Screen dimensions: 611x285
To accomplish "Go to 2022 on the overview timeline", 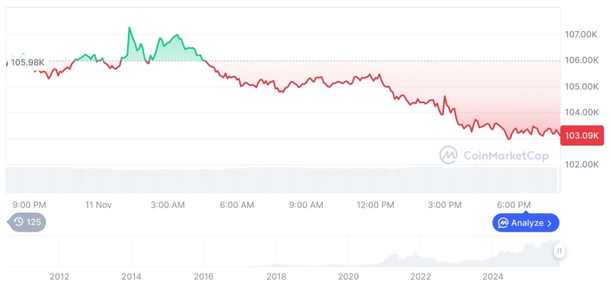I will (421, 276).
